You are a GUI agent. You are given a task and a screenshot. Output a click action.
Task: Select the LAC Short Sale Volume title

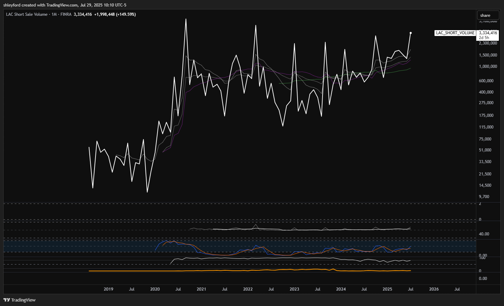pyautogui.click(x=27, y=14)
